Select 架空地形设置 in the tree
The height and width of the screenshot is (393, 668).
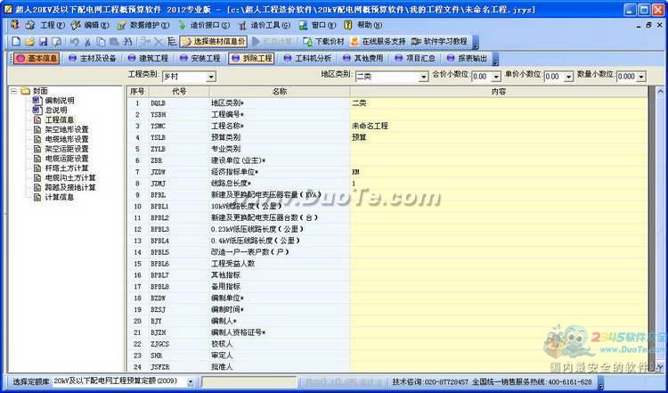[67, 129]
